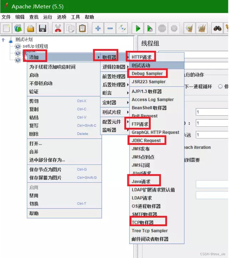Choose 测试活动 sampler
The image size is (229, 258).
[157, 65]
